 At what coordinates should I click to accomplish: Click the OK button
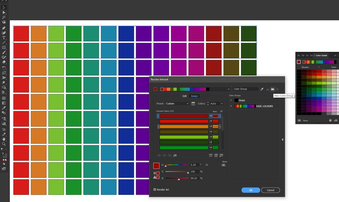[251, 190]
